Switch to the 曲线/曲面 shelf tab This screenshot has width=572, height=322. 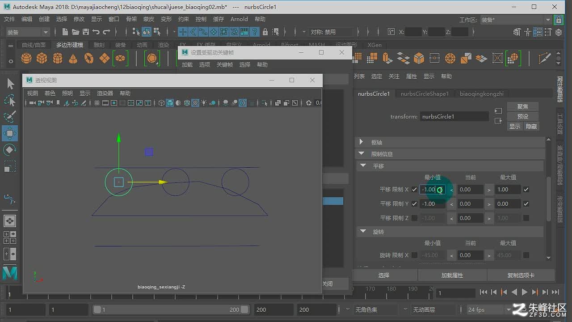pos(34,45)
